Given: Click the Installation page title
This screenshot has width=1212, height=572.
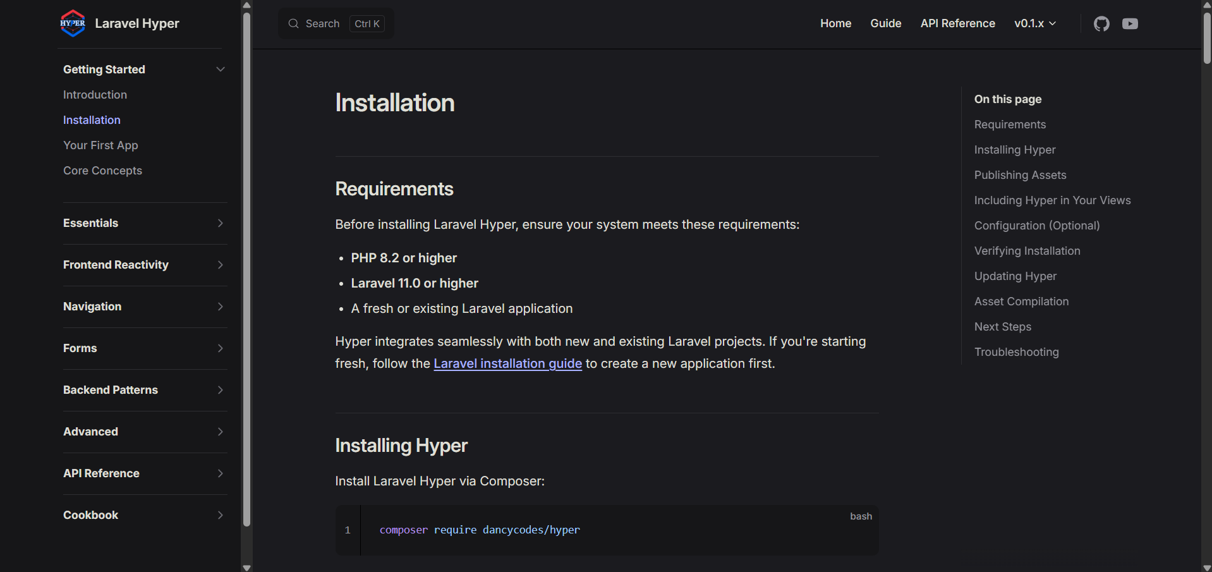Looking at the screenshot, I should (x=395, y=103).
